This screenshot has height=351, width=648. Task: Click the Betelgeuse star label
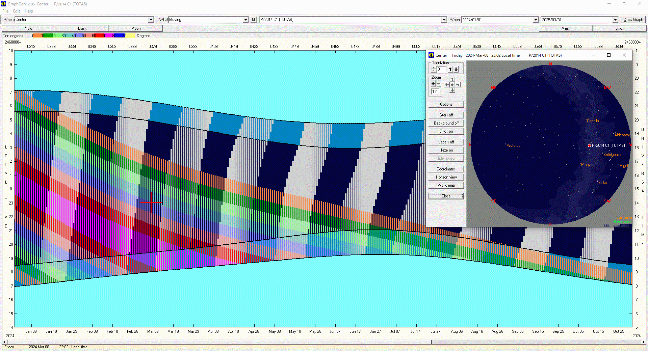click(x=612, y=155)
